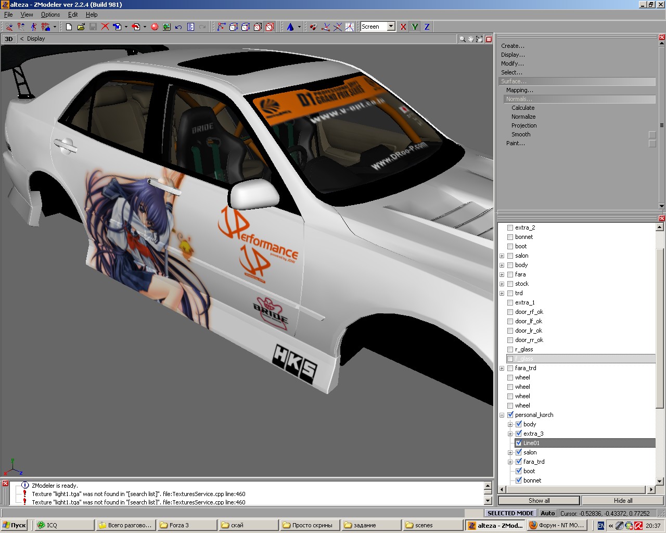This screenshot has height=533, width=666.
Task: Click the 3D viewport label button
Action: pos(9,39)
